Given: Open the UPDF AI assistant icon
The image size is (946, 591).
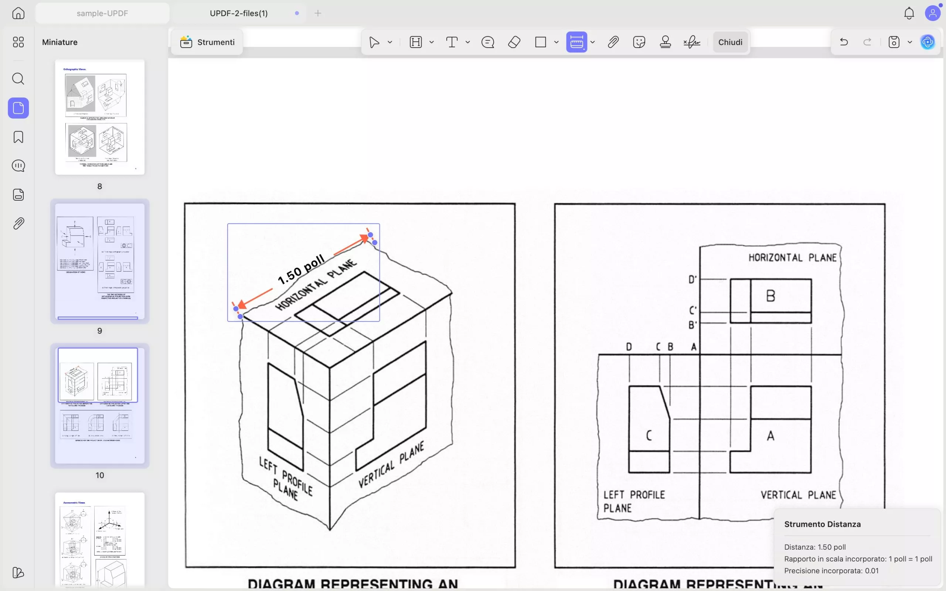Looking at the screenshot, I should coord(928,42).
